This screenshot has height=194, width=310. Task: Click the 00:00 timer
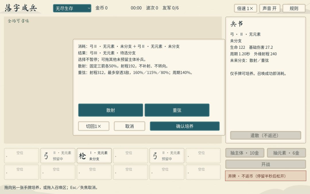point(136,8)
